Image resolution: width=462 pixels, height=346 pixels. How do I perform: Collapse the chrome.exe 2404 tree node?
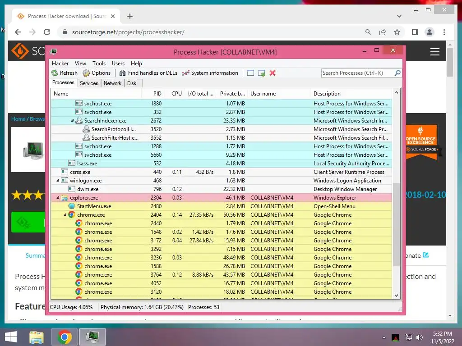[x=65, y=215]
